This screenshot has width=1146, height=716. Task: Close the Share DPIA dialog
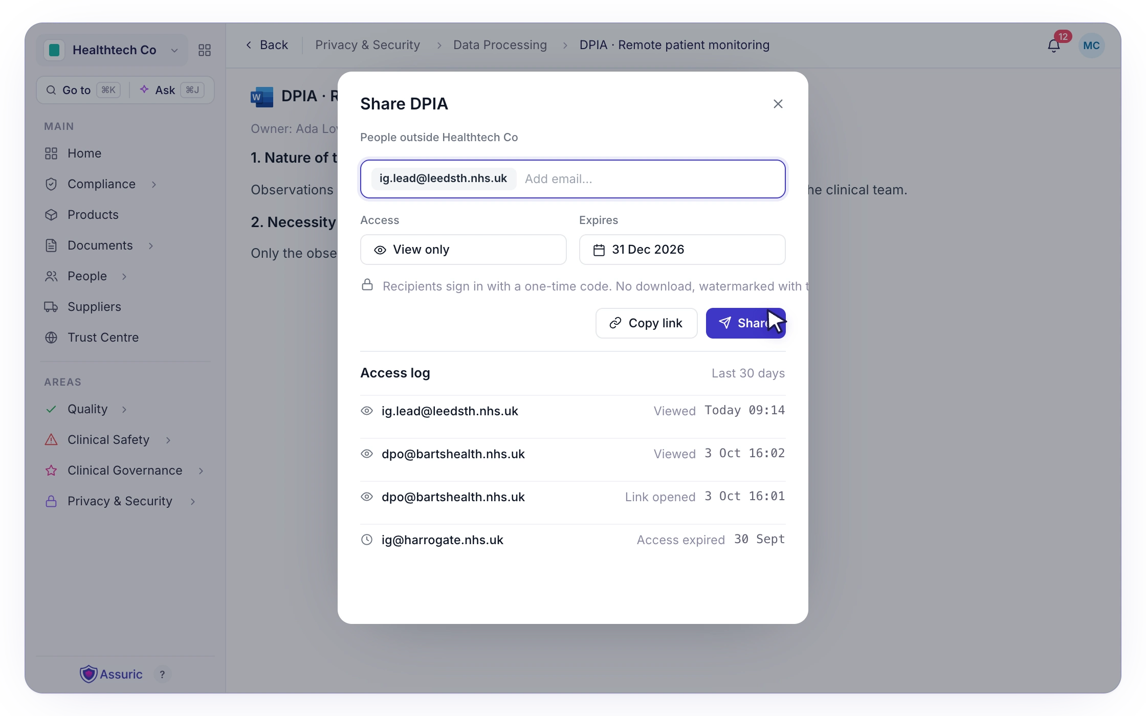(778, 104)
